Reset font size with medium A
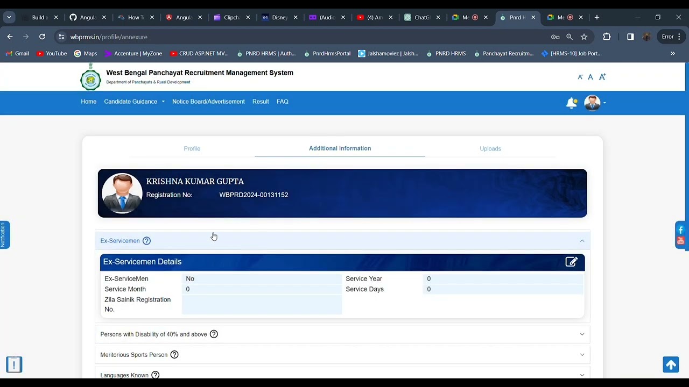 tap(590, 77)
